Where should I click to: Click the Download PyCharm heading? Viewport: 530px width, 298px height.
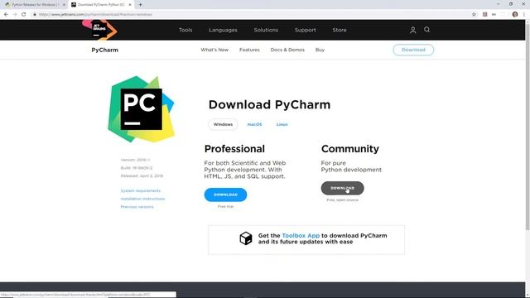point(269,104)
